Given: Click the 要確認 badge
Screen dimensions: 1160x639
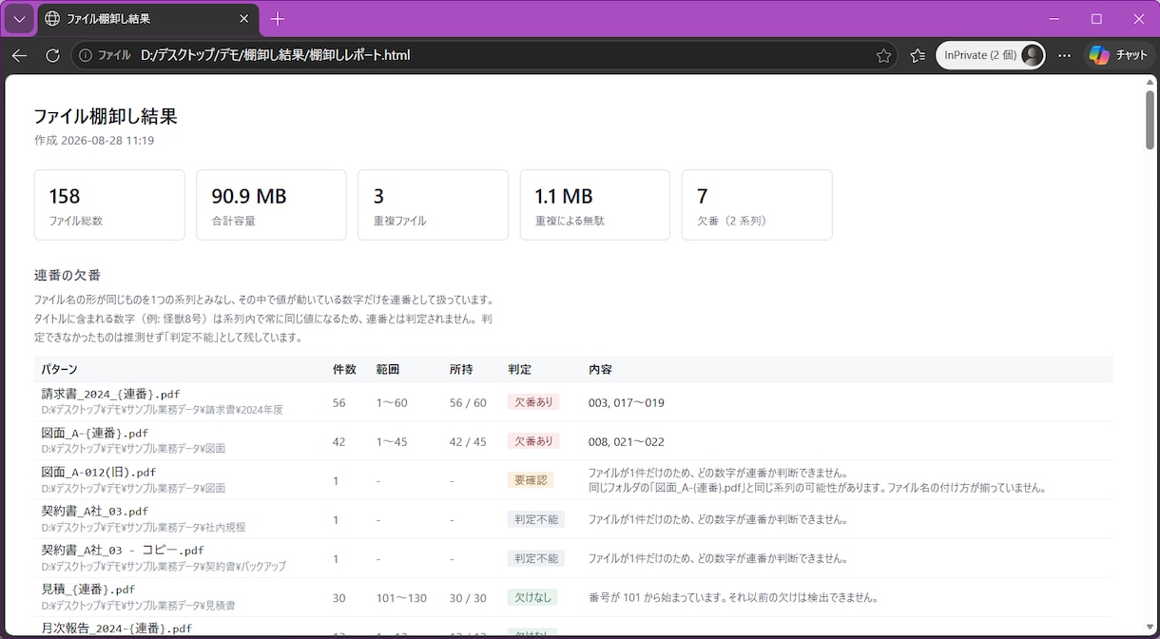Looking at the screenshot, I should point(531,480).
